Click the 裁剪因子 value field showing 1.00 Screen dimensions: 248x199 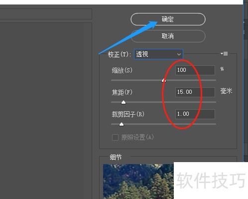195,114
